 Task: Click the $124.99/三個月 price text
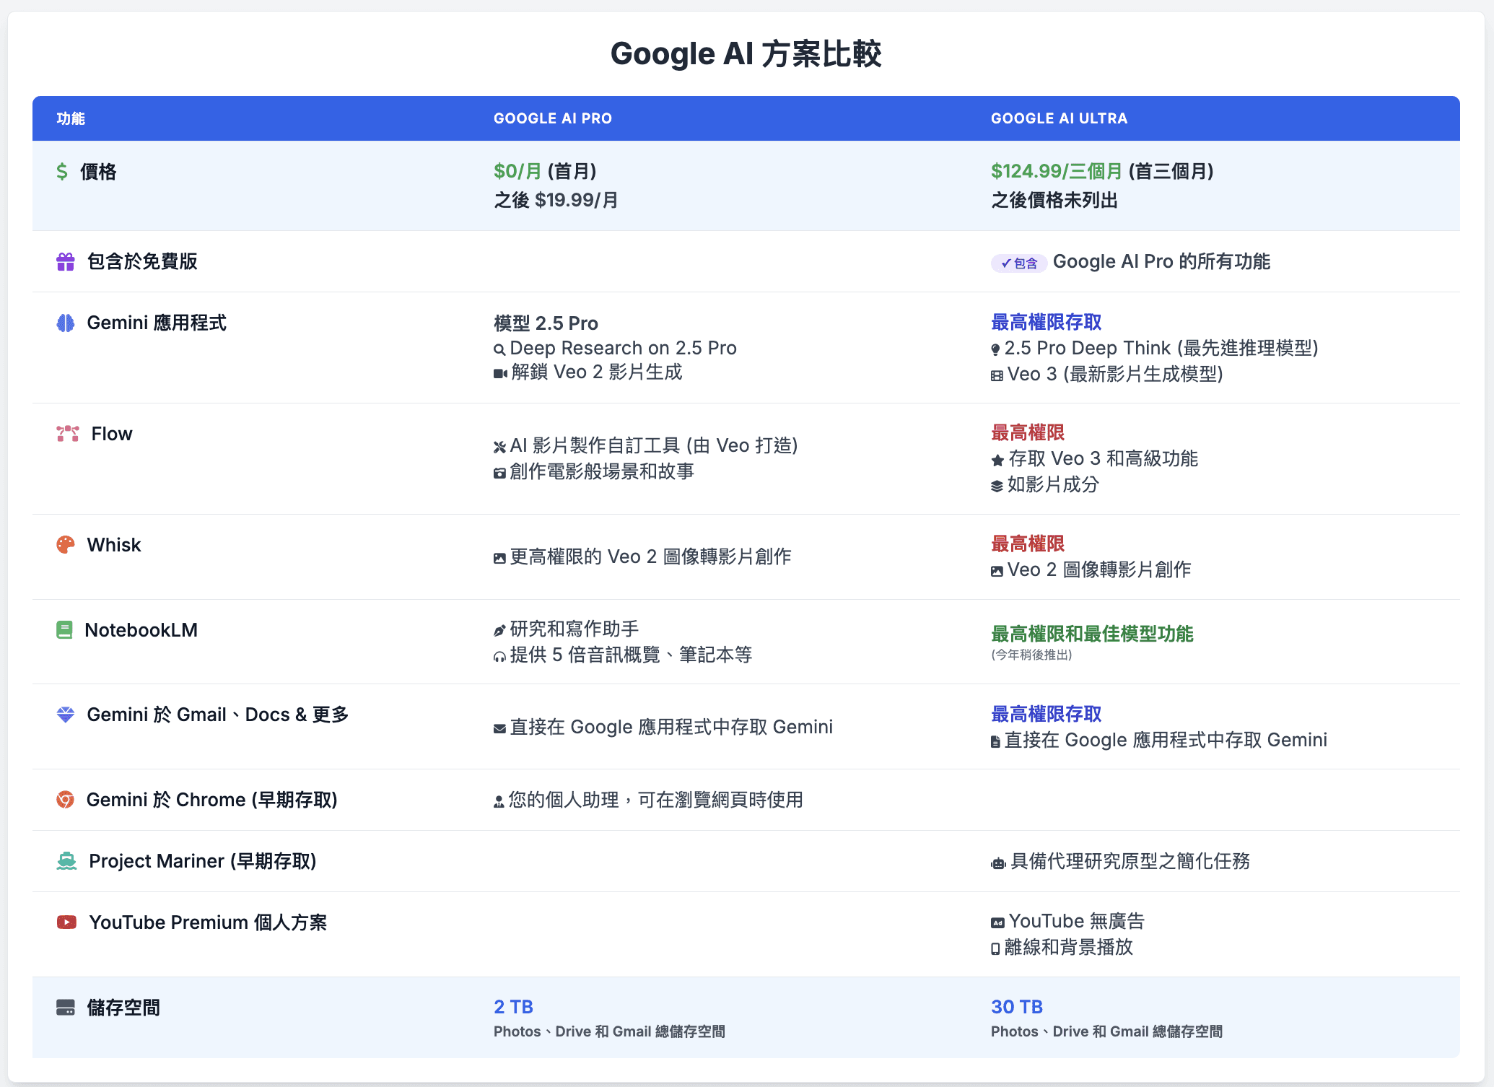[1057, 171]
